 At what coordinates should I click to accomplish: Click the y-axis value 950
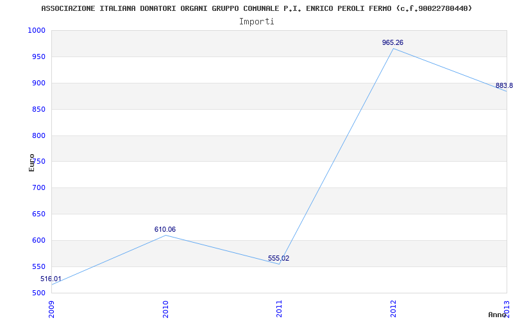tap(38, 57)
